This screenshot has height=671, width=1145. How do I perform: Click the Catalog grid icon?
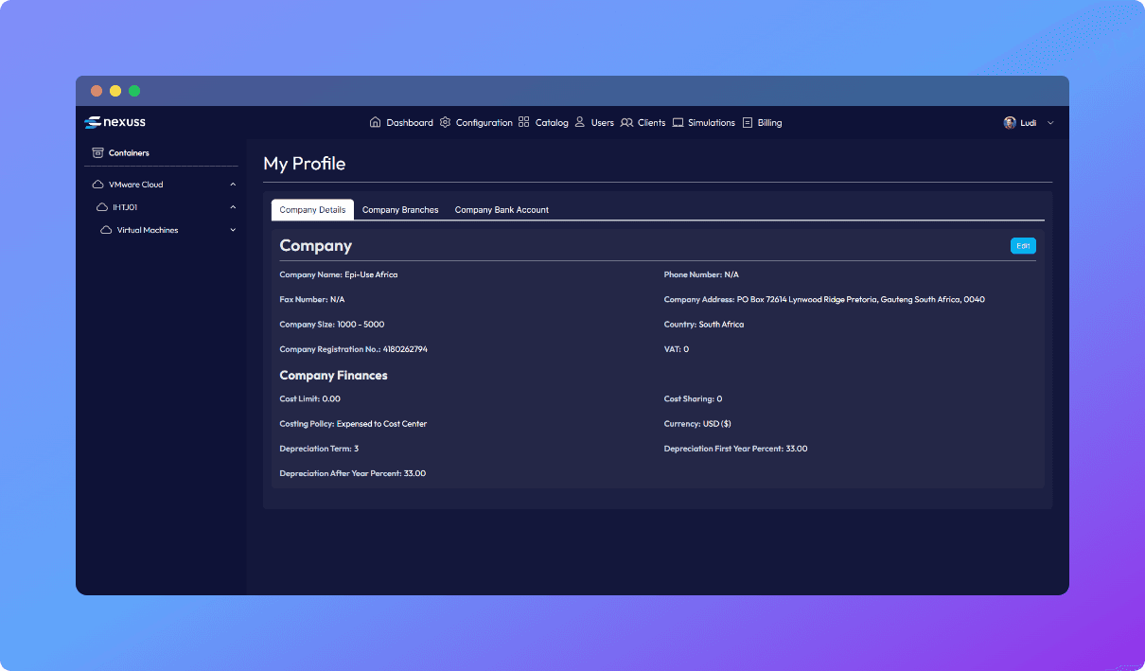coord(524,122)
